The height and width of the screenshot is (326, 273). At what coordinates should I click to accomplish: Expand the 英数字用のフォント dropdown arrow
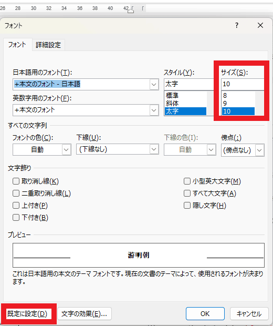(154, 110)
